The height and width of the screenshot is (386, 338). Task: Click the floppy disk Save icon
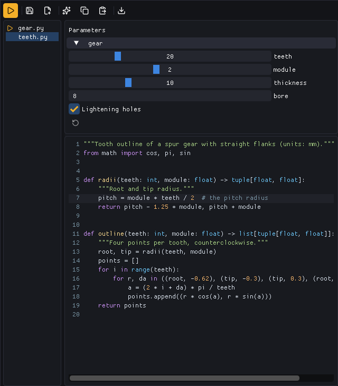pyautogui.click(x=30, y=11)
